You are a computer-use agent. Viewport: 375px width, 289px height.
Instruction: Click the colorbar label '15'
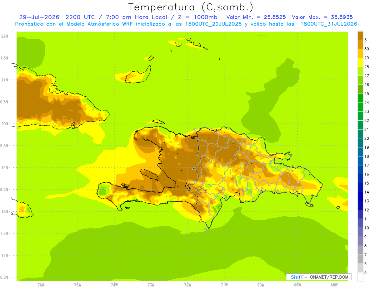367,183
